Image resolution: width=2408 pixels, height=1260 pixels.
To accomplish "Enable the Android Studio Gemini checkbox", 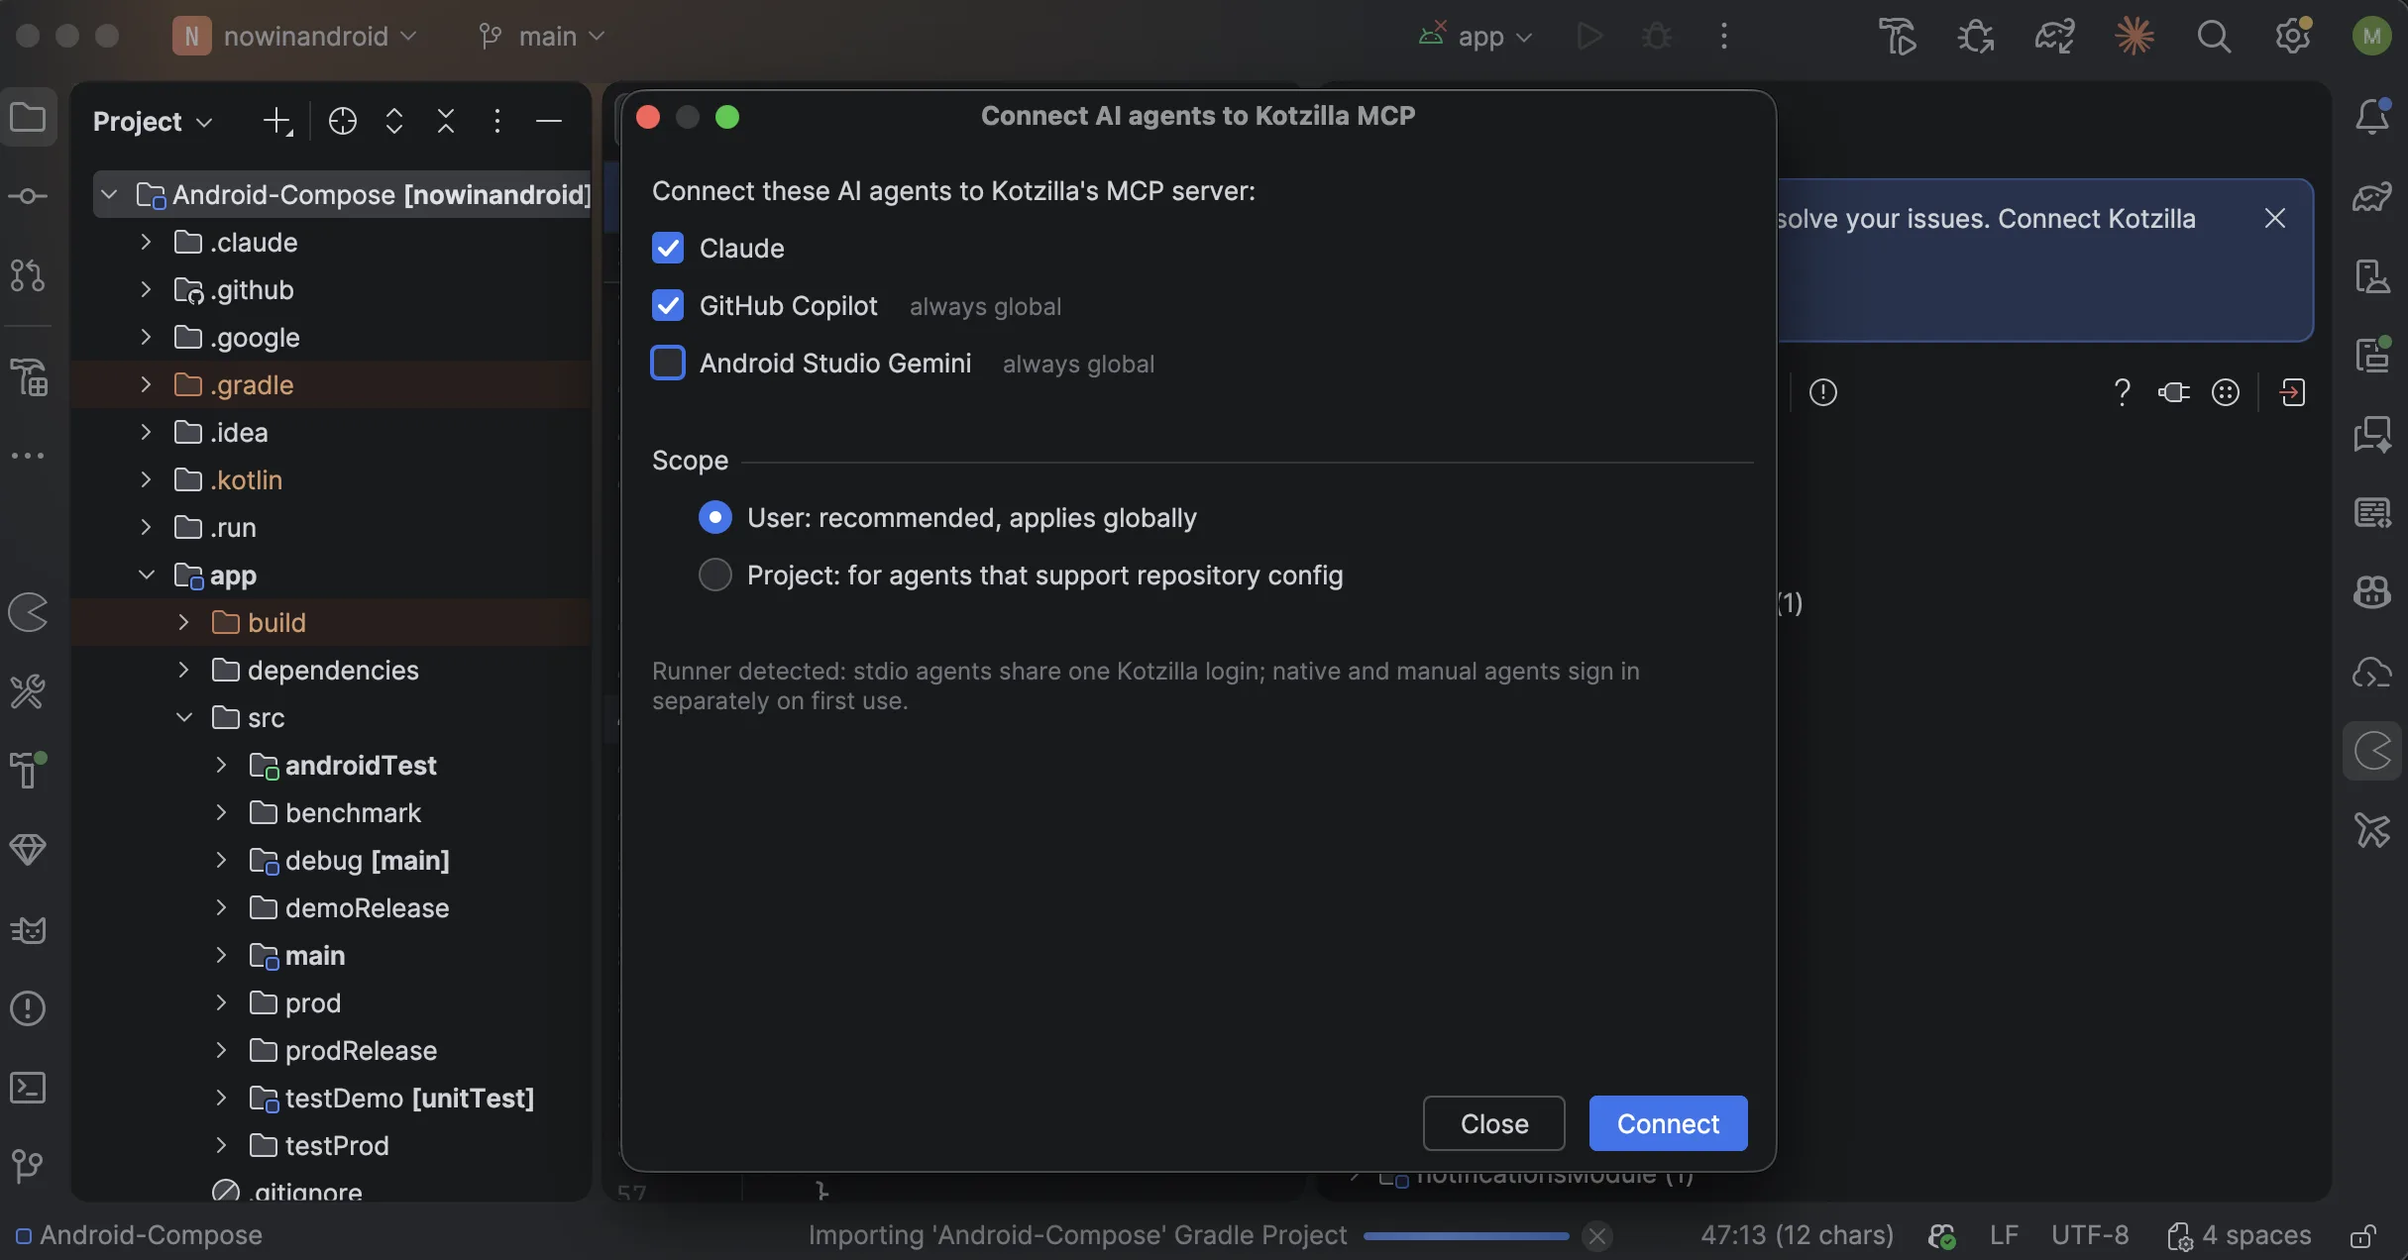I will tap(668, 363).
